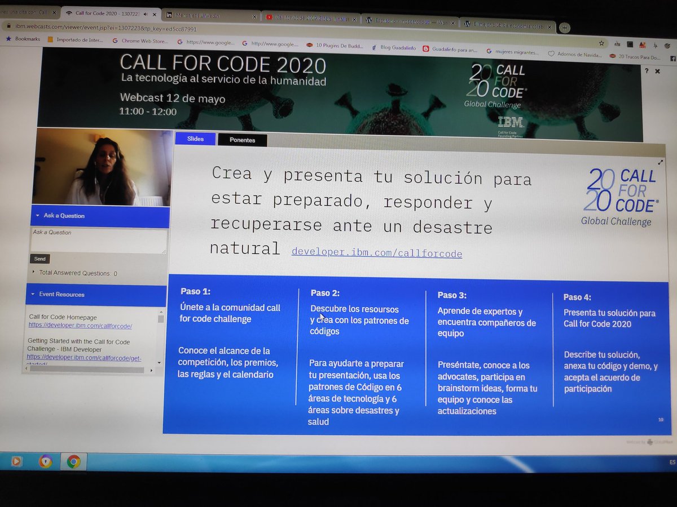The image size is (677, 507).
Task: Click the Bookmarks star folder icon
Action: click(8, 39)
